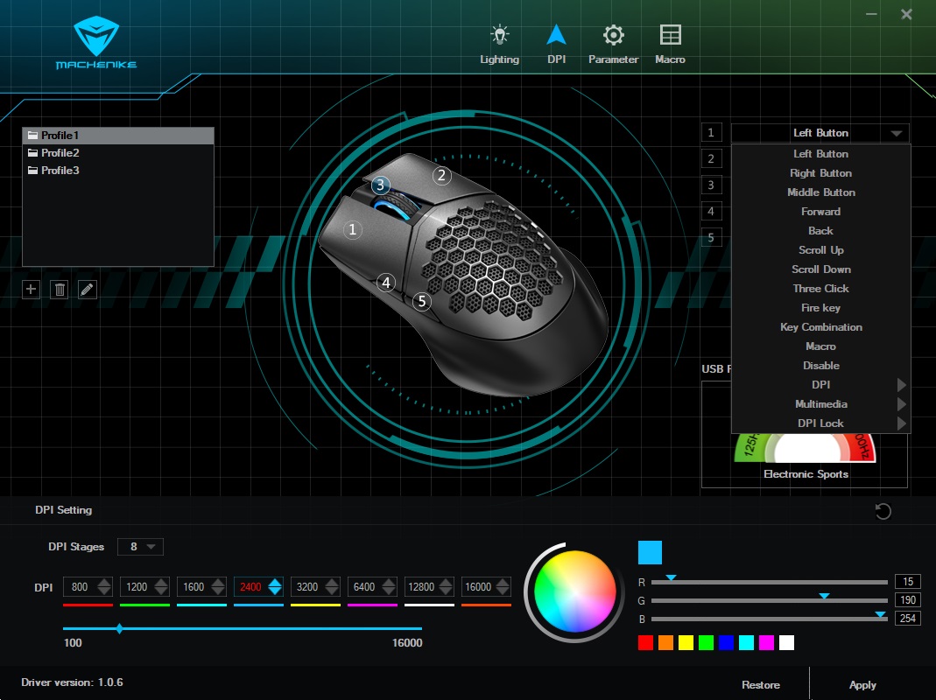Pick Fire key in the function list
This screenshot has height=700, width=936.
pyautogui.click(x=820, y=308)
